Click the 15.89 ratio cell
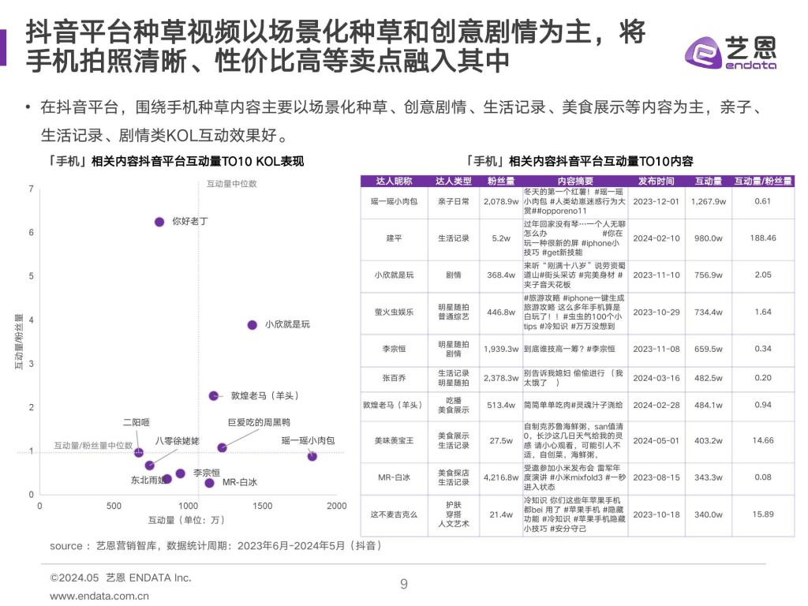 [763, 514]
